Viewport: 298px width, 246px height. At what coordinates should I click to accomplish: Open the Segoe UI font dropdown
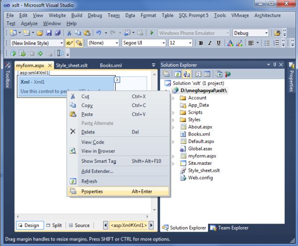pyautogui.click(x=163, y=43)
